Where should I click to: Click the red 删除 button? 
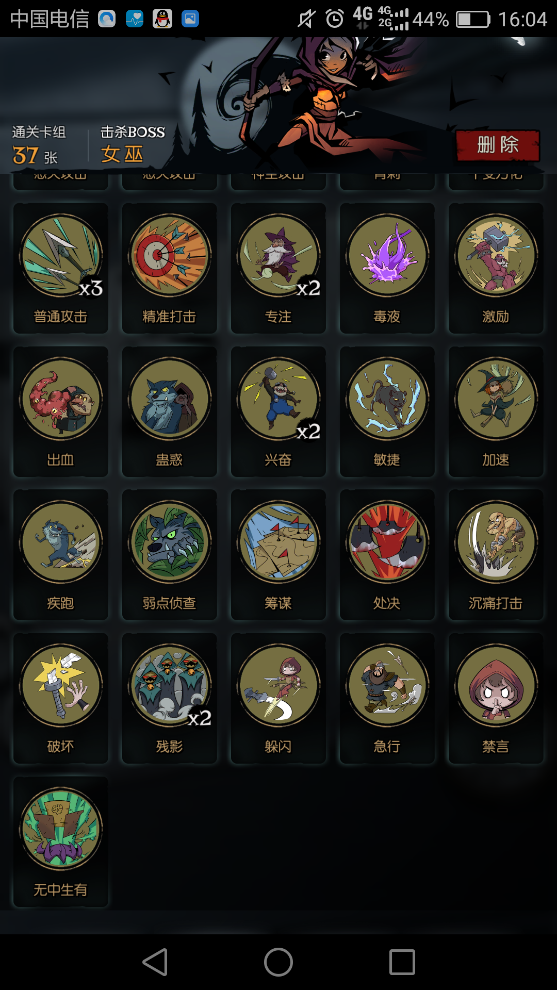pos(498,145)
